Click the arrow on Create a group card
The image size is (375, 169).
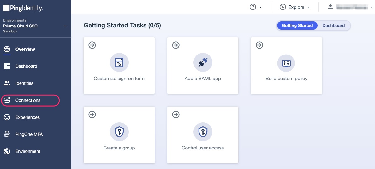click(92, 114)
